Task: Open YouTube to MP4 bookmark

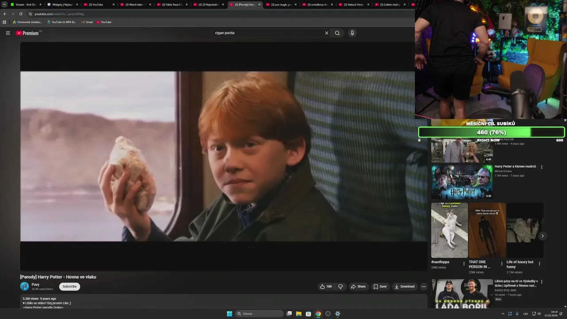Action: 62,22
